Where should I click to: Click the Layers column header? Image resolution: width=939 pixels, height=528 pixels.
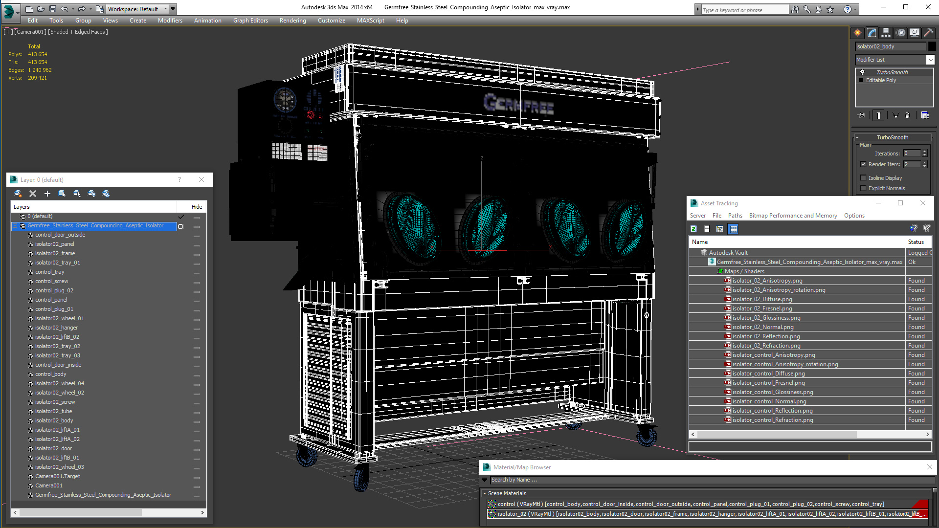(94, 207)
